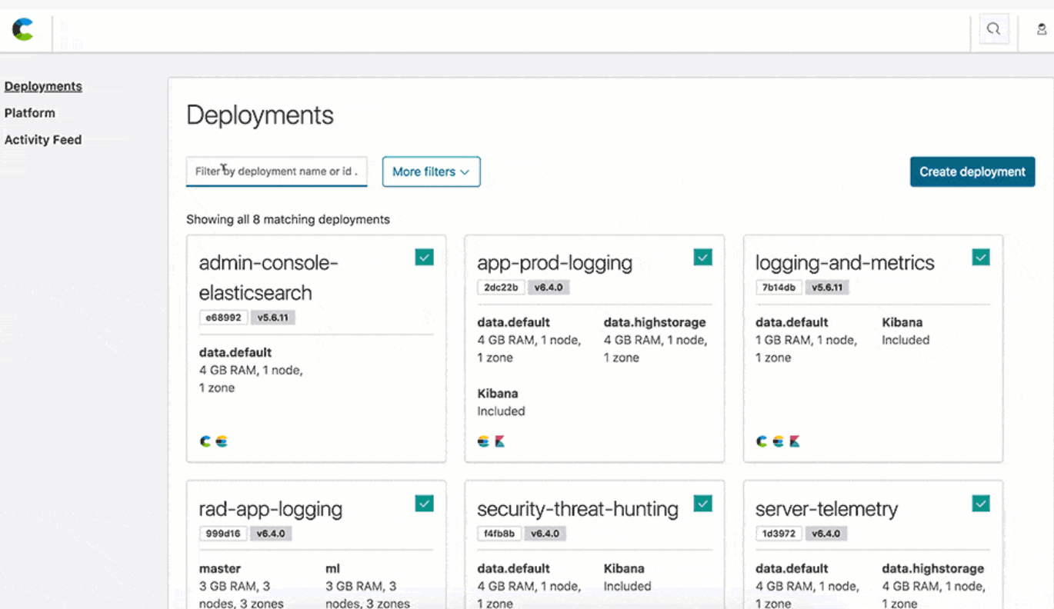Click Kibana icon on logging-and-metrics card
This screenshot has height=609, width=1054.
[x=795, y=441]
